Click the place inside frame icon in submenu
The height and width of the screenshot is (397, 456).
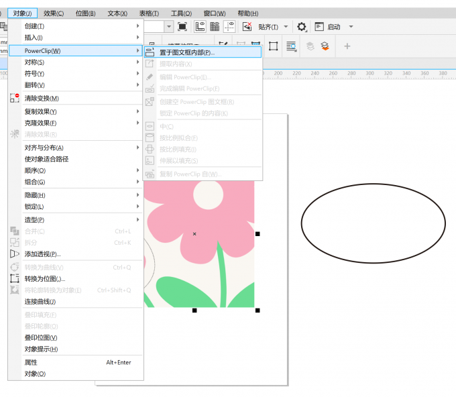point(150,52)
